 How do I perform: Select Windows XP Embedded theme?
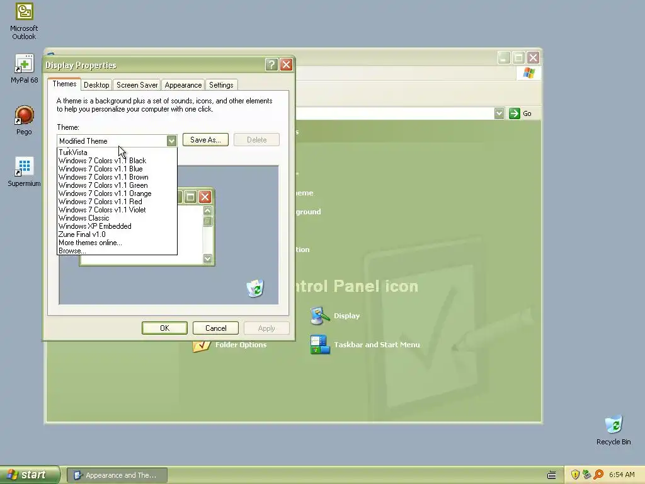(x=117, y=226)
